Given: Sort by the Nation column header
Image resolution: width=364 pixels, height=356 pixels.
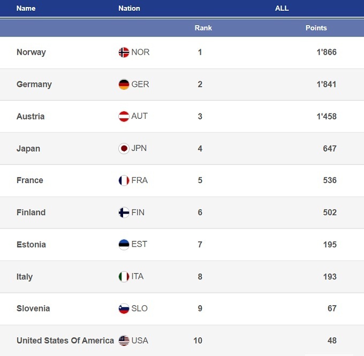Looking at the screenshot, I should 129,9.
